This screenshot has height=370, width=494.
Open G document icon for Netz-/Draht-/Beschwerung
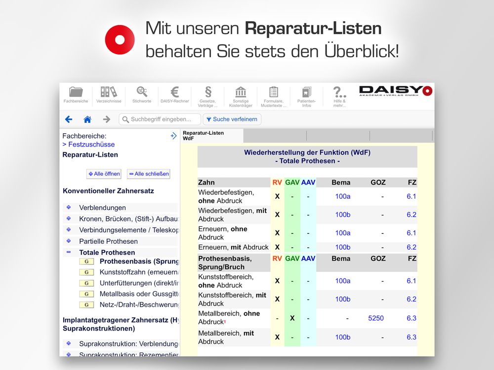point(86,304)
